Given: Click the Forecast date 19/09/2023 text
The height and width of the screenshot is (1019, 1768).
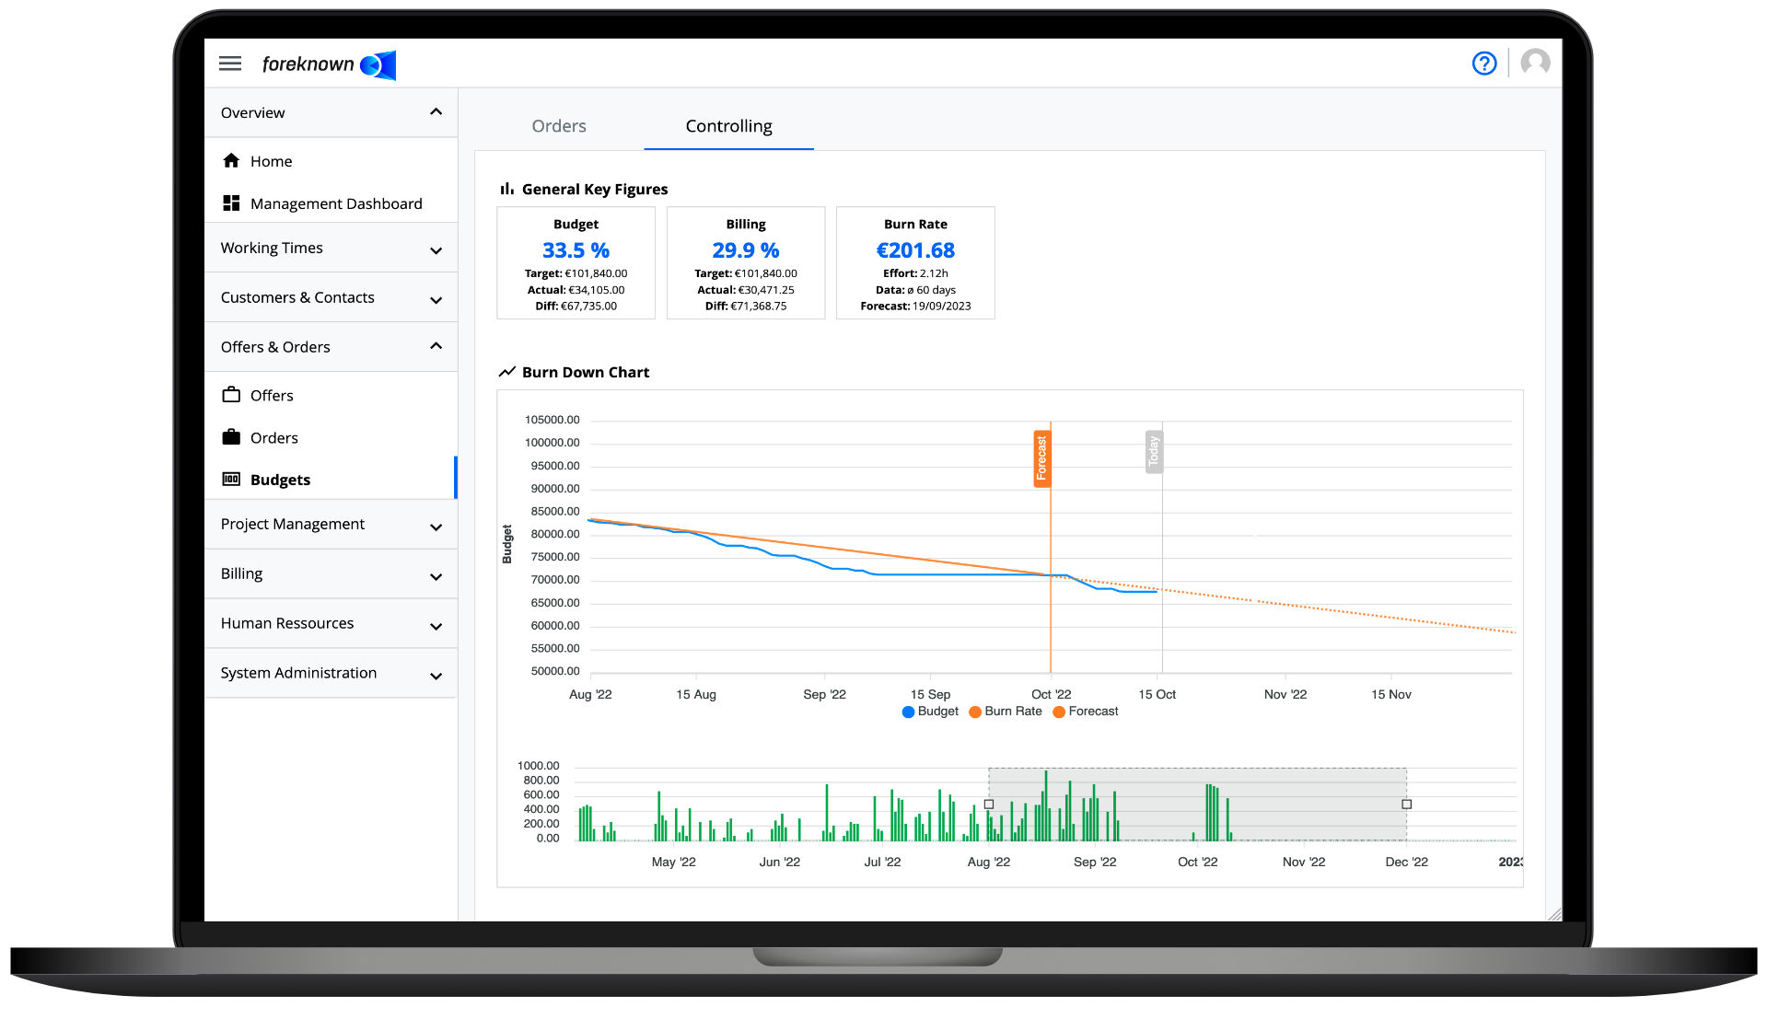Looking at the screenshot, I should click(915, 307).
